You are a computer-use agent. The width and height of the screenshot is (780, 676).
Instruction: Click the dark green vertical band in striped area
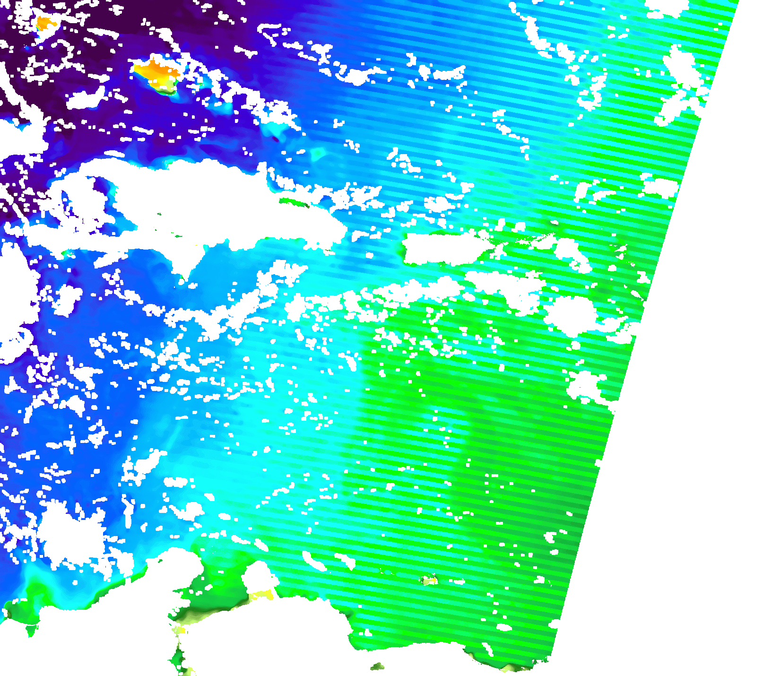pyautogui.click(x=449, y=402)
